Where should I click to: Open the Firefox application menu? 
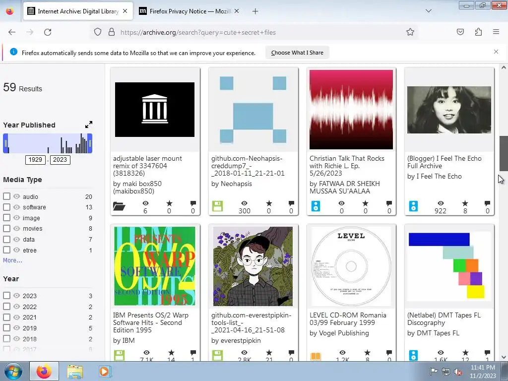point(496,32)
